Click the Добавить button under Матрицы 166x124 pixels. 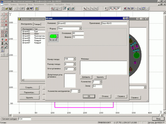86,77
